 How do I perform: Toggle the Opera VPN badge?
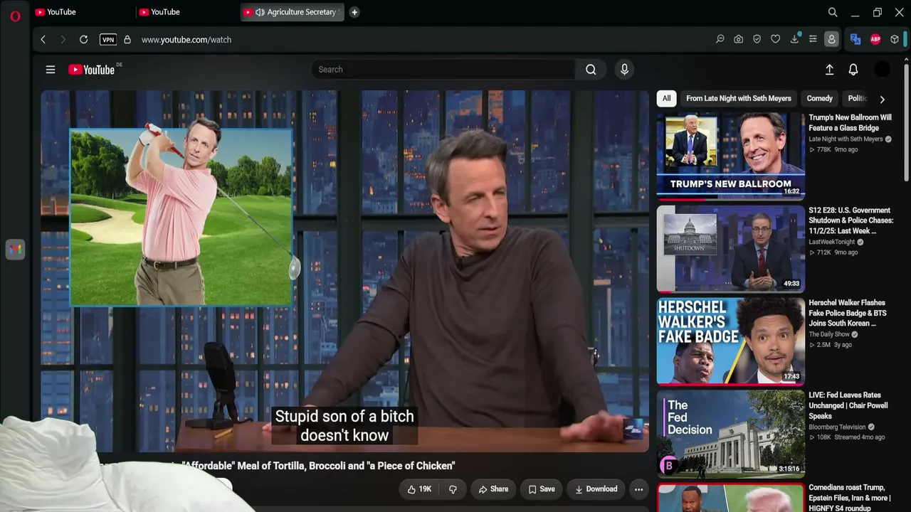point(108,40)
